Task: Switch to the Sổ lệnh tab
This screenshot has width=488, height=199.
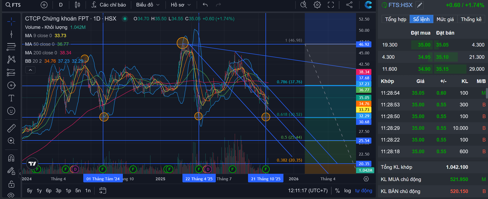Action: (x=421, y=19)
